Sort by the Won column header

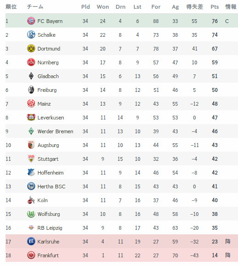pos(103,7)
